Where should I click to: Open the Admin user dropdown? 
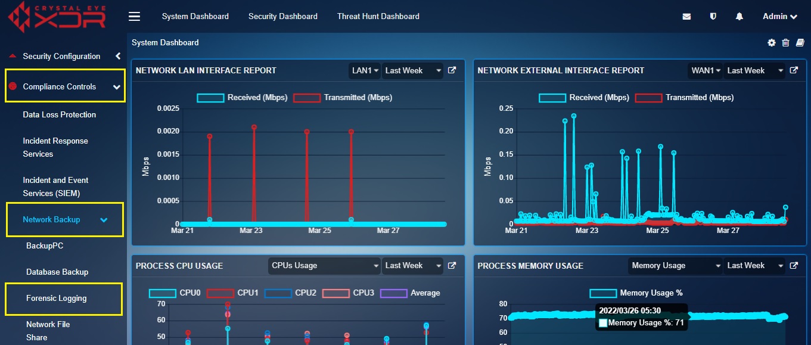(x=779, y=17)
